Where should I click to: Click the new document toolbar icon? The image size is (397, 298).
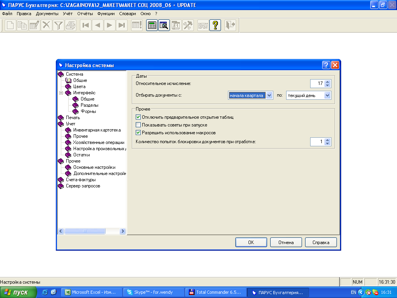10,25
